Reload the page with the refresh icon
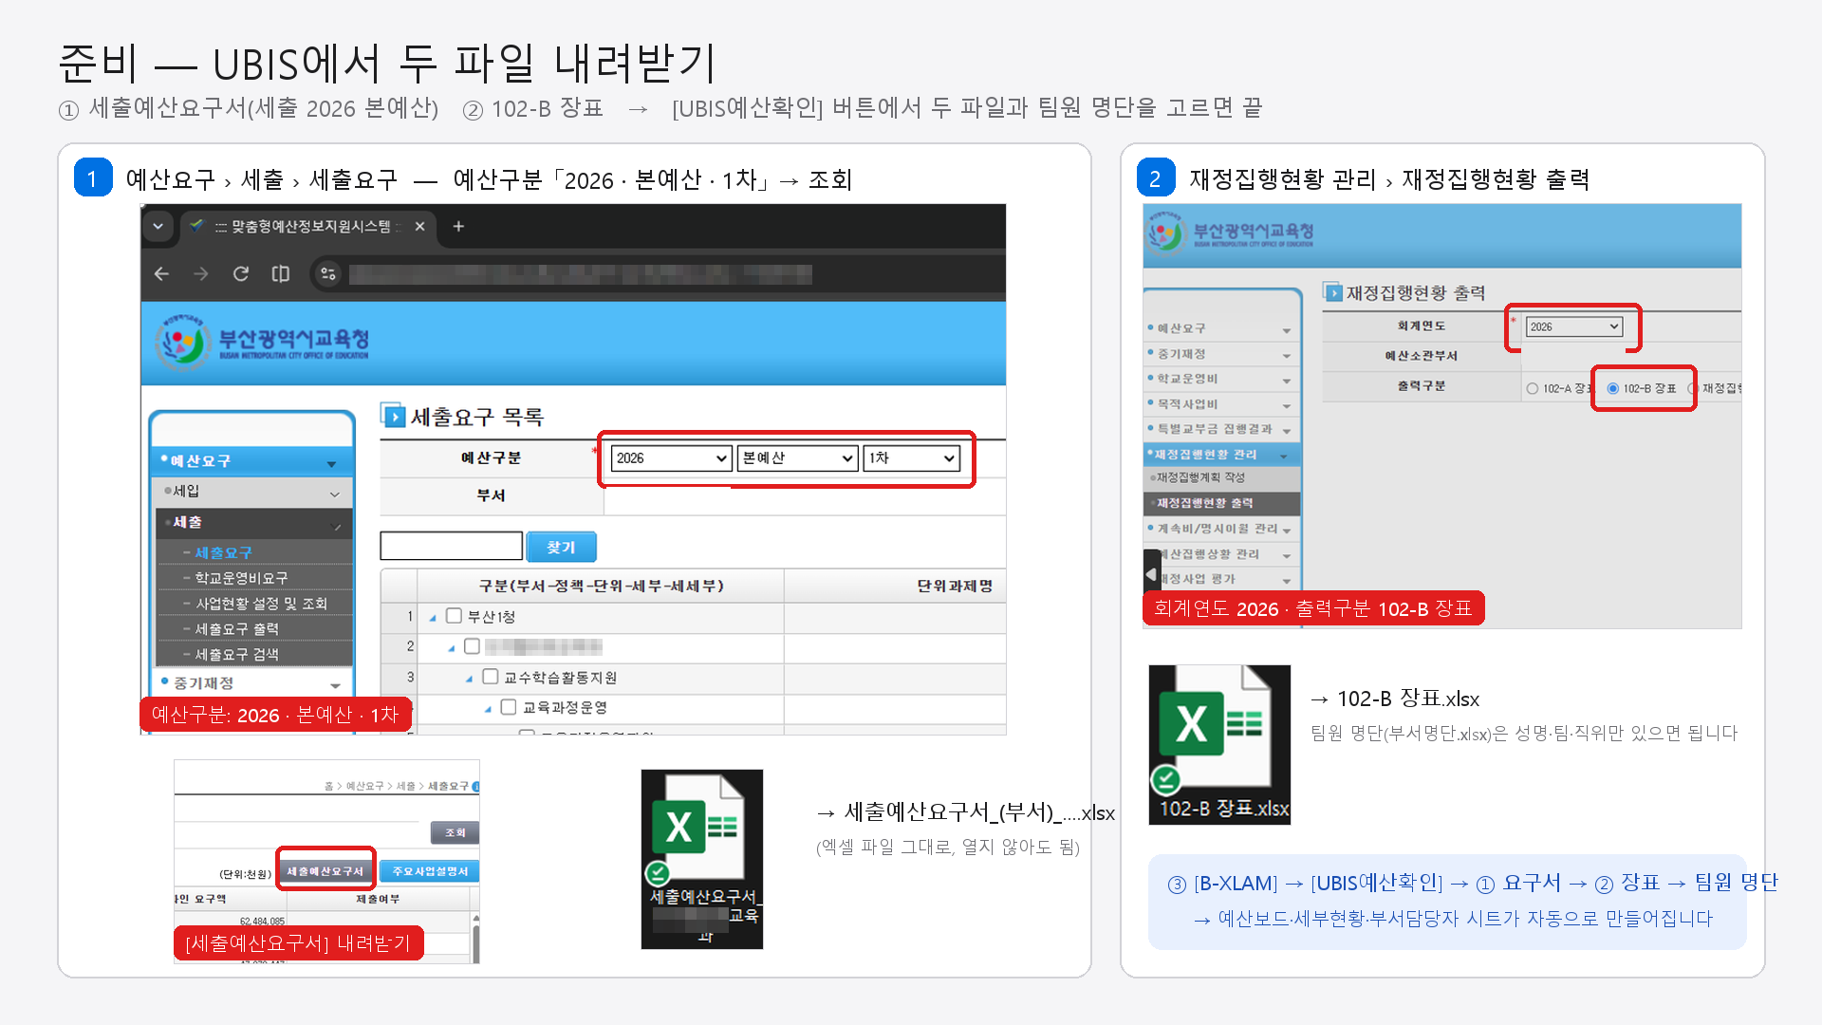 [241, 274]
